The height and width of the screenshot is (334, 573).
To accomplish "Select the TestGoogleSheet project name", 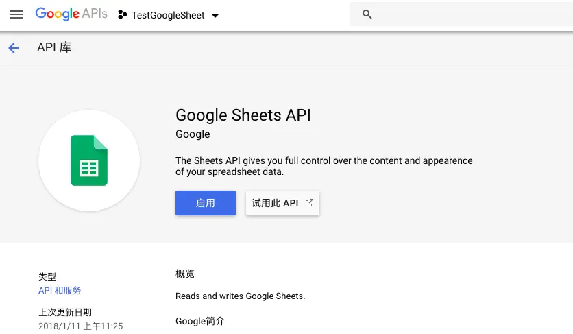I will pos(168,15).
